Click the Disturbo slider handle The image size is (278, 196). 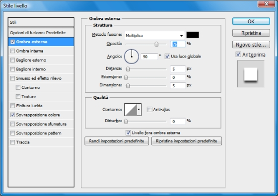(x=126, y=121)
